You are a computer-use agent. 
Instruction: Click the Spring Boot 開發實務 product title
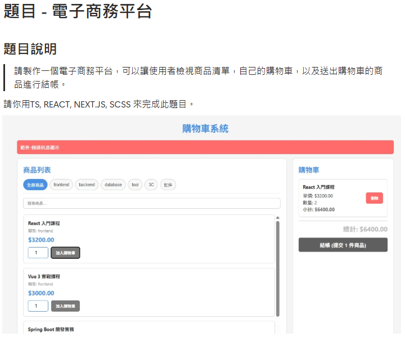[x=51, y=330]
